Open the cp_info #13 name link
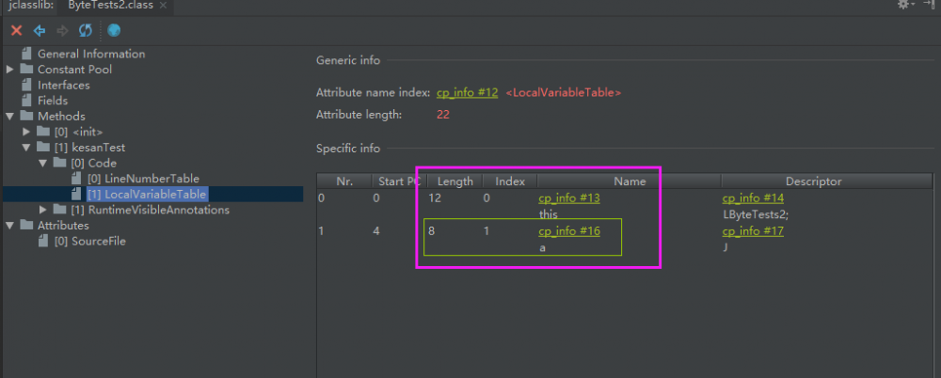Viewport: 941px width, 378px height. [569, 198]
